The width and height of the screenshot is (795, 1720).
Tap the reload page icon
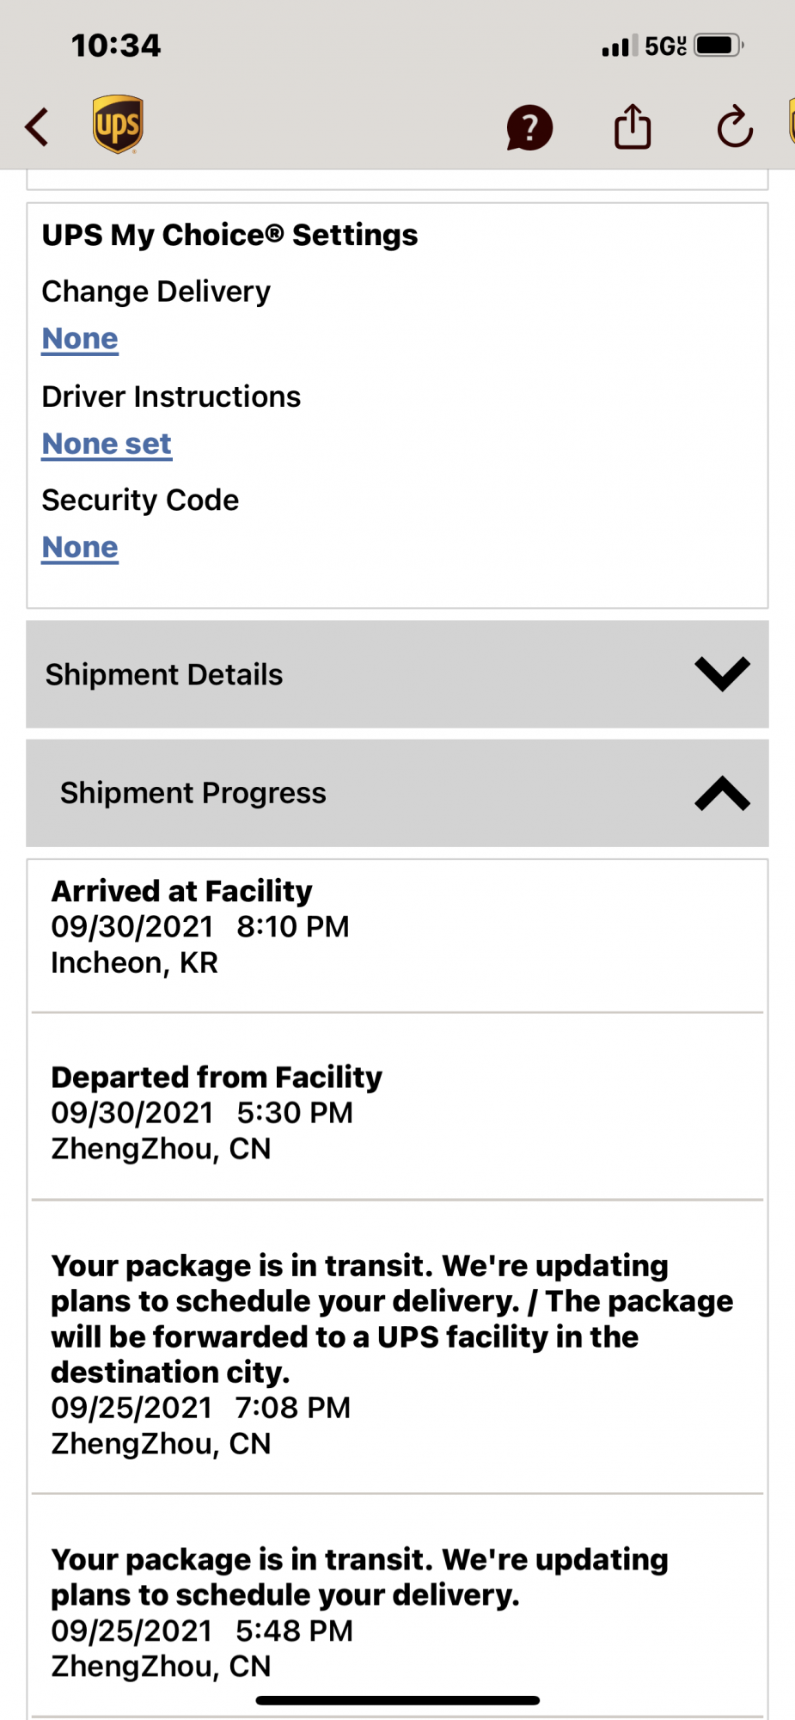(735, 127)
